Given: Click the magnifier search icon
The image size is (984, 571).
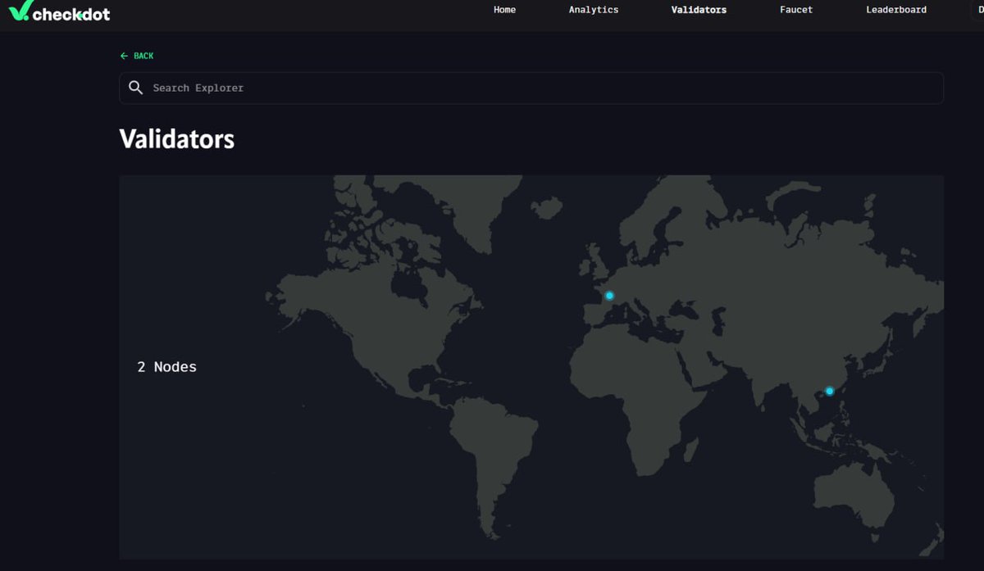Looking at the screenshot, I should [x=136, y=88].
